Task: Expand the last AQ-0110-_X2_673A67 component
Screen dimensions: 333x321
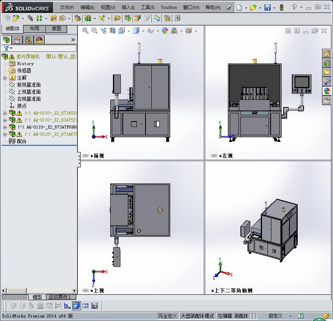Action: click(x=5, y=134)
